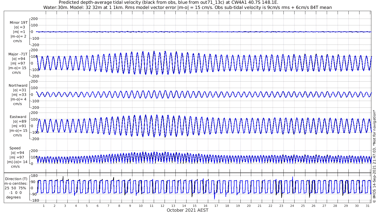Click "|m| =97" under Major -71T

19,63
